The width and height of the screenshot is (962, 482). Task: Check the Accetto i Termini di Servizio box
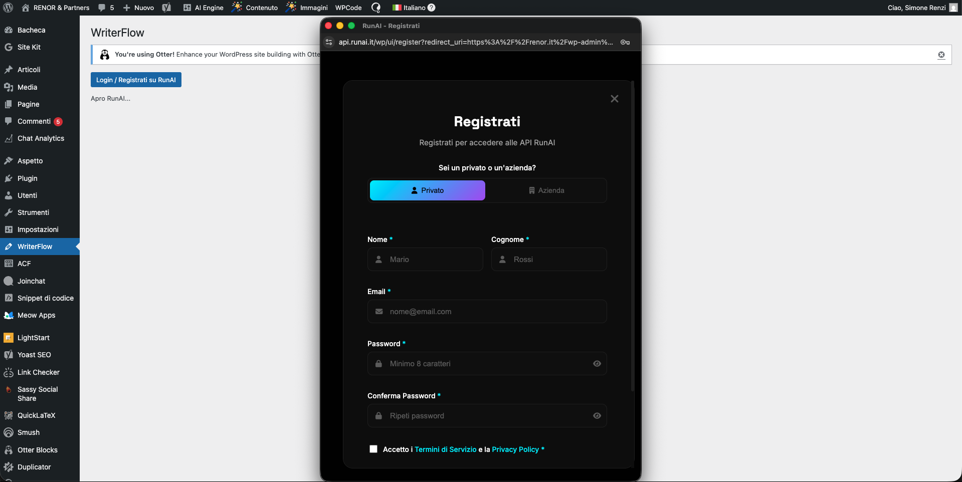tap(373, 449)
